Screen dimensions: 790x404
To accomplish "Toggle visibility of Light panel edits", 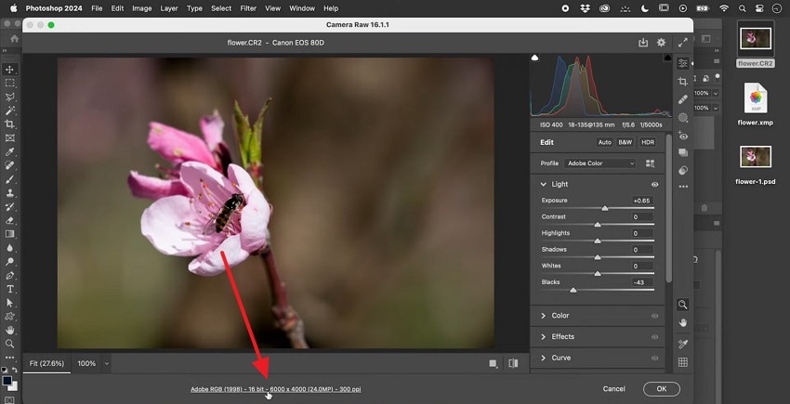I will (x=654, y=185).
